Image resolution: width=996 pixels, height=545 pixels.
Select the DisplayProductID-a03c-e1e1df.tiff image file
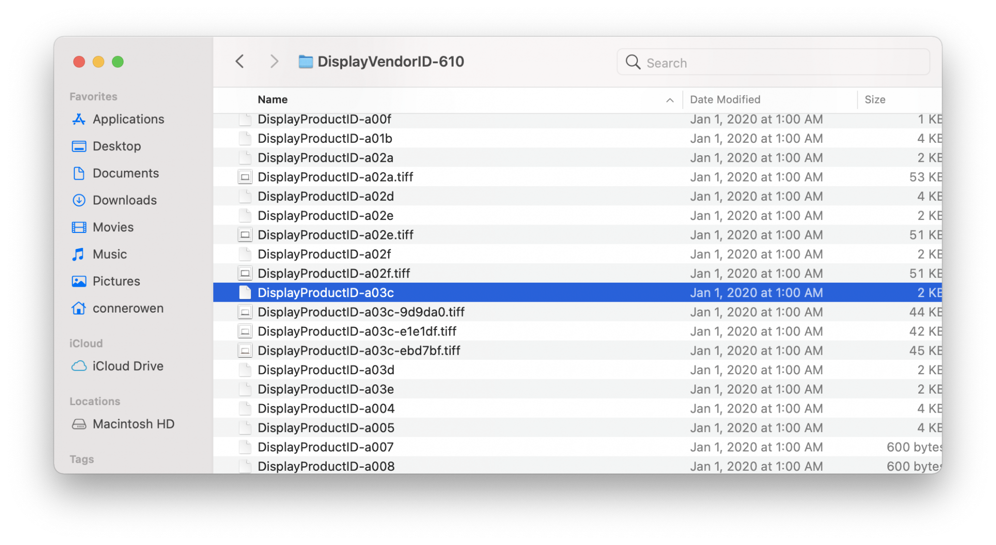(x=357, y=331)
